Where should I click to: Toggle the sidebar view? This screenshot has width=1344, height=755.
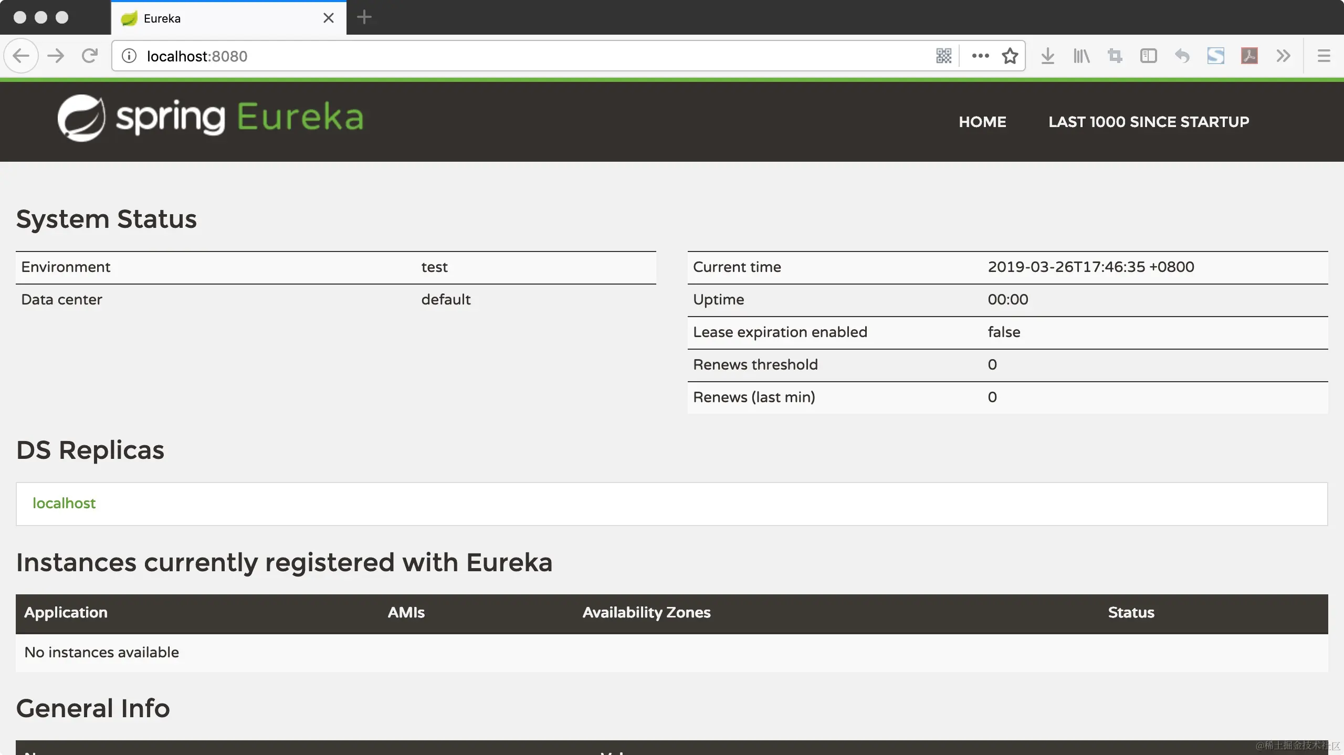(x=1148, y=56)
